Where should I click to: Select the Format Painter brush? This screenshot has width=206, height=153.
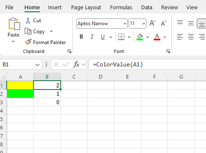28,42
